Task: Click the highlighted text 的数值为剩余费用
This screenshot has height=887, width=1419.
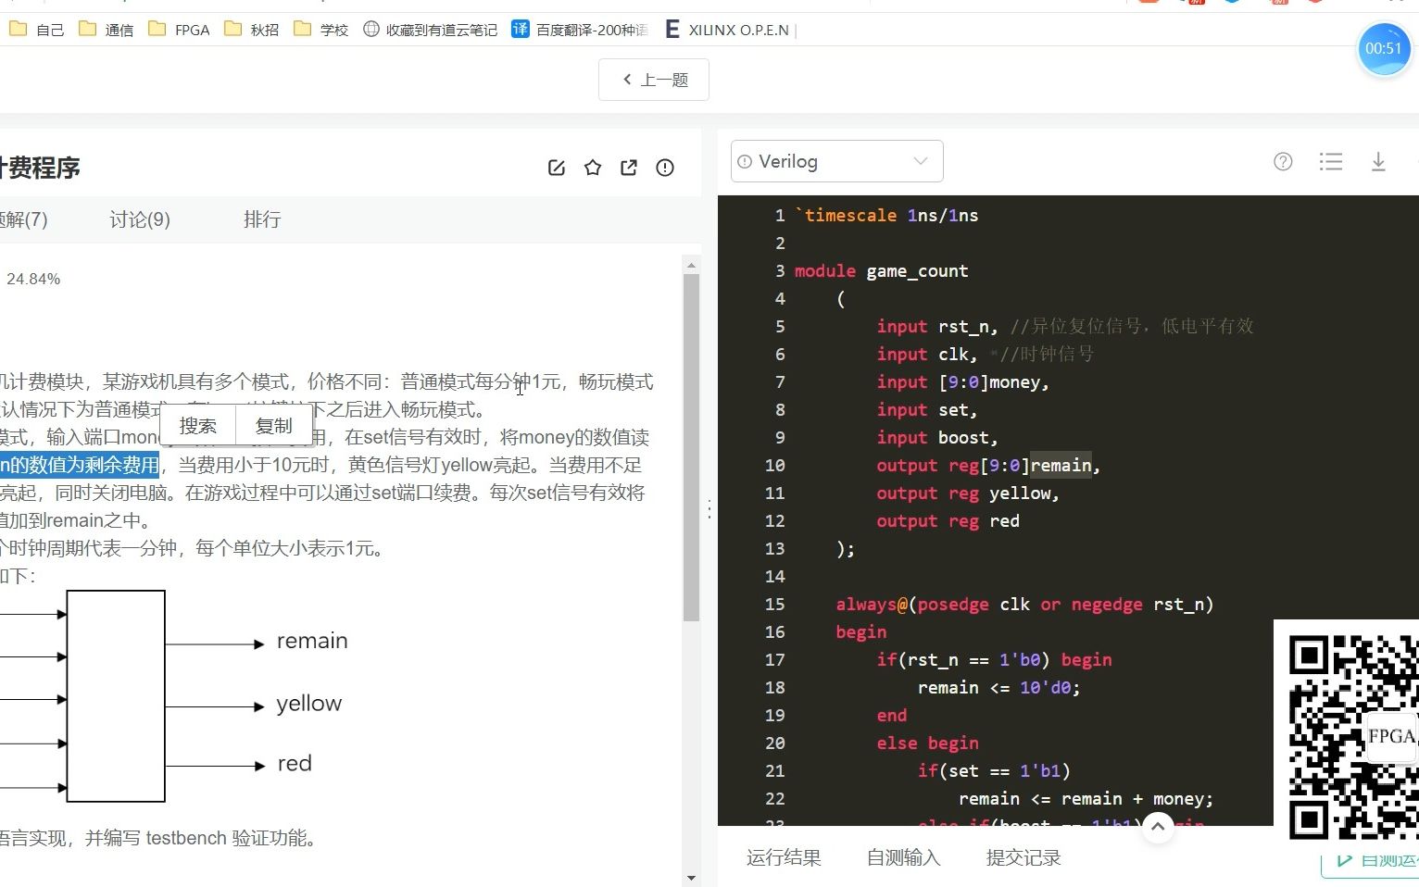Action: pyautogui.click(x=80, y=465)
